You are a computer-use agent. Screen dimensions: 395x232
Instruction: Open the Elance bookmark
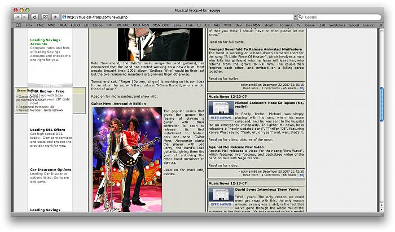(368, 25)
